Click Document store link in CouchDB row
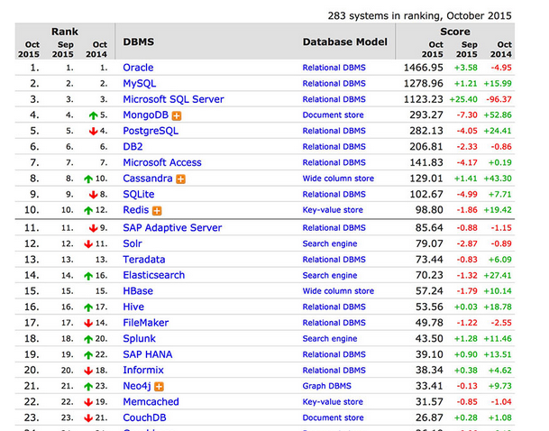Screen dimensions: 549x431 tap(333, 417)
